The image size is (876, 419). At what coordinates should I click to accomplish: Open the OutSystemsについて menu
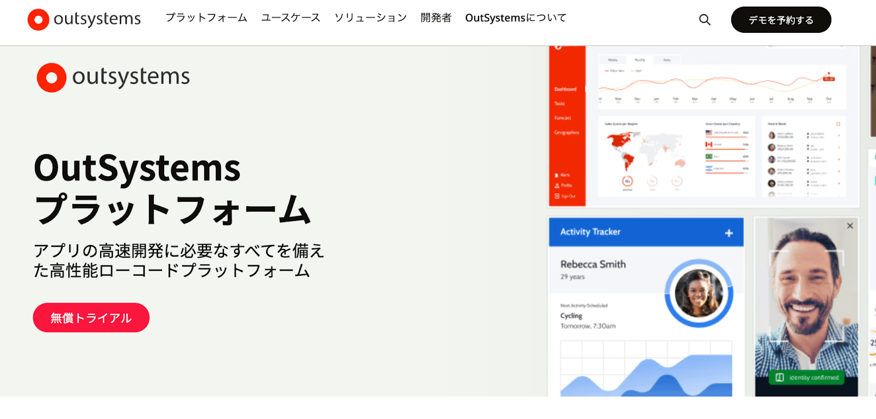click(x=516, y=18)
